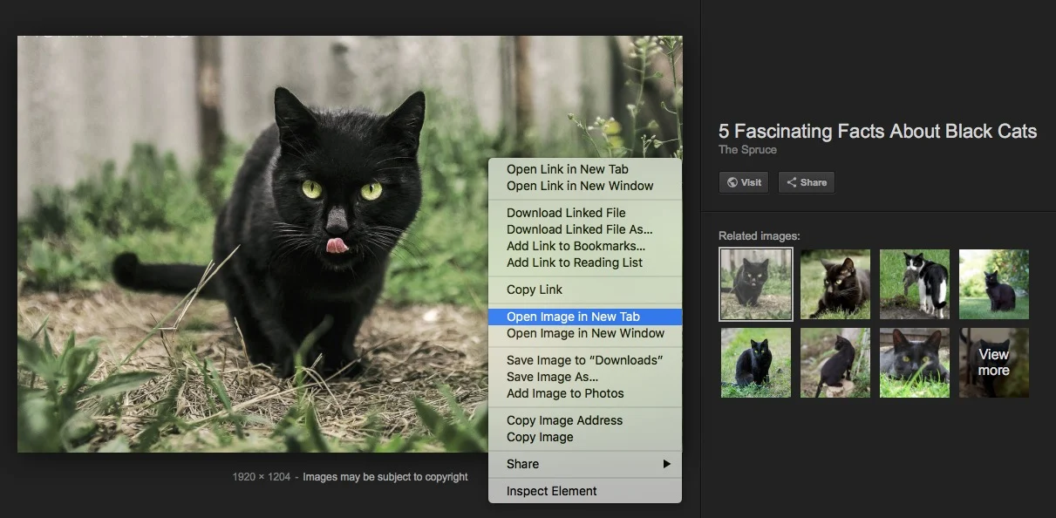Open the View more related images thumbnail
This screenshot has width=1056, height=518.
(x=993, y=363)
